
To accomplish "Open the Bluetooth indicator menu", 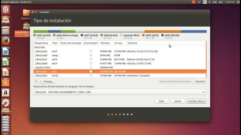I will pyautogui.click(x=209, y=2).
